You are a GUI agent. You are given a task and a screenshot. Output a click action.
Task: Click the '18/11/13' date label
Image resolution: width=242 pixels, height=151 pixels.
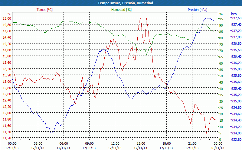[x=217, y=148]
